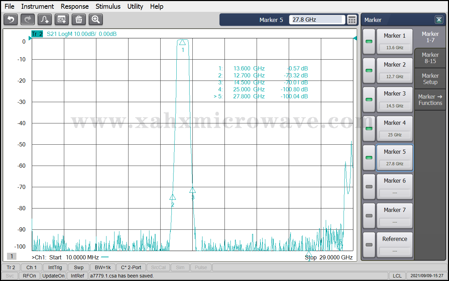Close the Marker panel
This screenshot has height=281, width=449.
pyautogui.click(x=439, y=20)
